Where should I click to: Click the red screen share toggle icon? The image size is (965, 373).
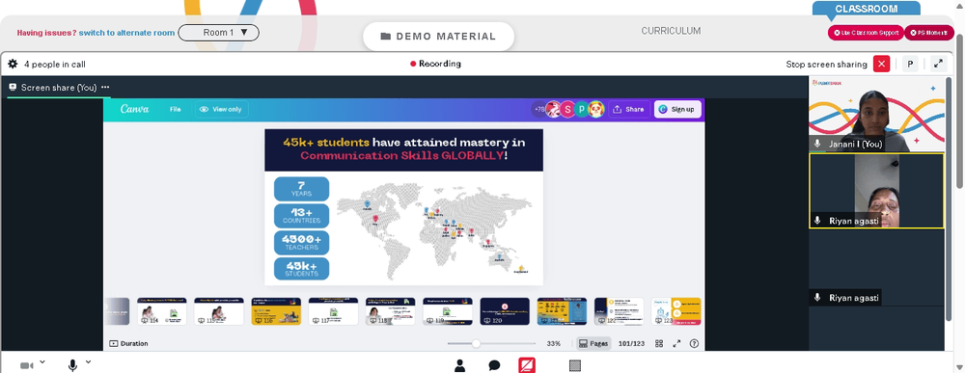pos(528,365)
